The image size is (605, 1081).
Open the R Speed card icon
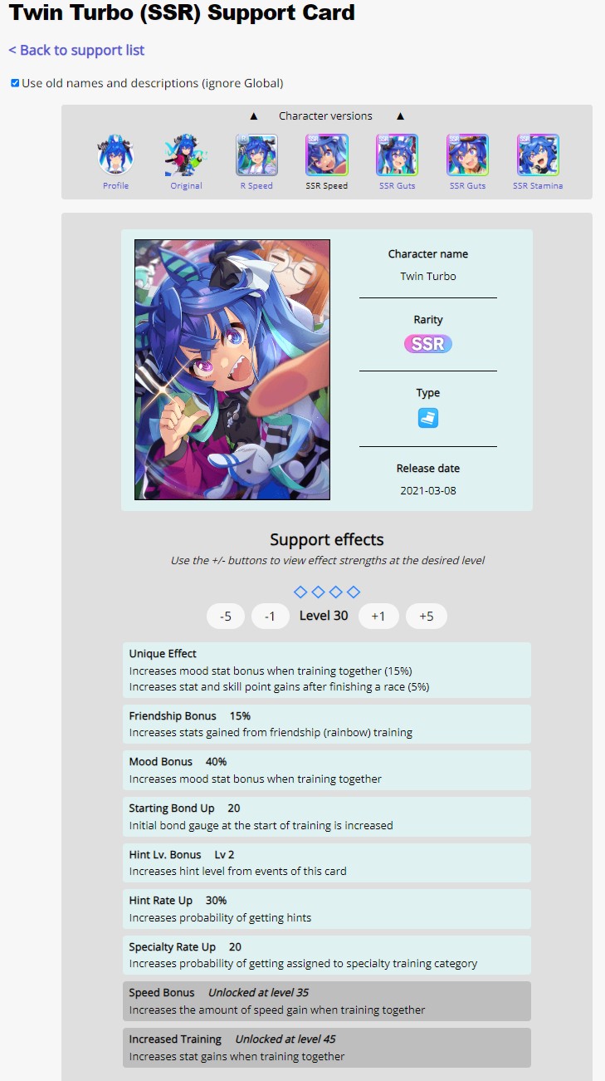256,155
